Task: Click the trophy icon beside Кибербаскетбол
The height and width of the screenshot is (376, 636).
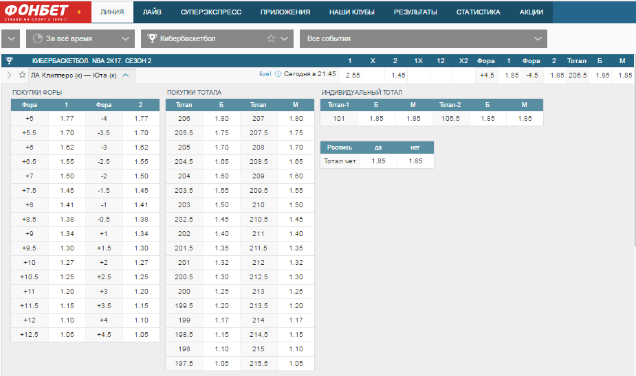Action: (x=152, y=38)
